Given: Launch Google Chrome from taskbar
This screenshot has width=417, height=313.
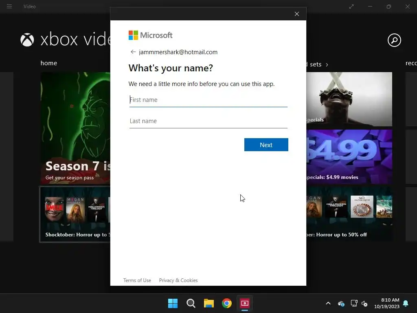Looking at the screenshot, I should click(x=227, y=303).
